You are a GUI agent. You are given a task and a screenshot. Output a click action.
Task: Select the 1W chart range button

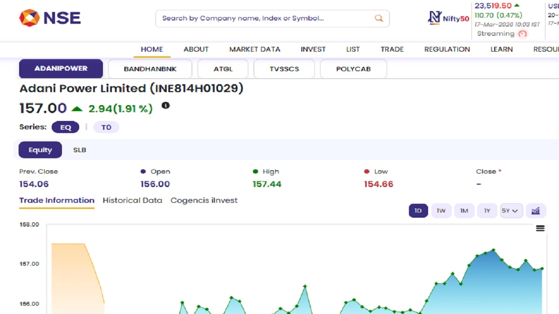pos(441,211)
